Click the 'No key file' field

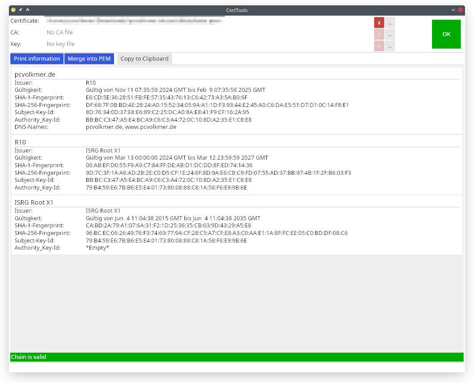tap(61, 44)
